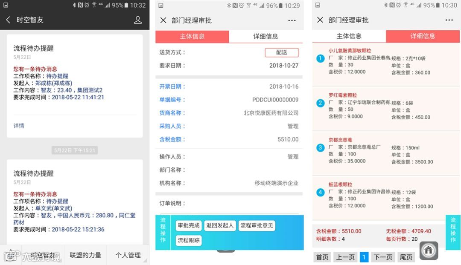Select the 详细信息 tab on the right screen
This screenshot has height=265, width=461.
[x=423, y=36]
